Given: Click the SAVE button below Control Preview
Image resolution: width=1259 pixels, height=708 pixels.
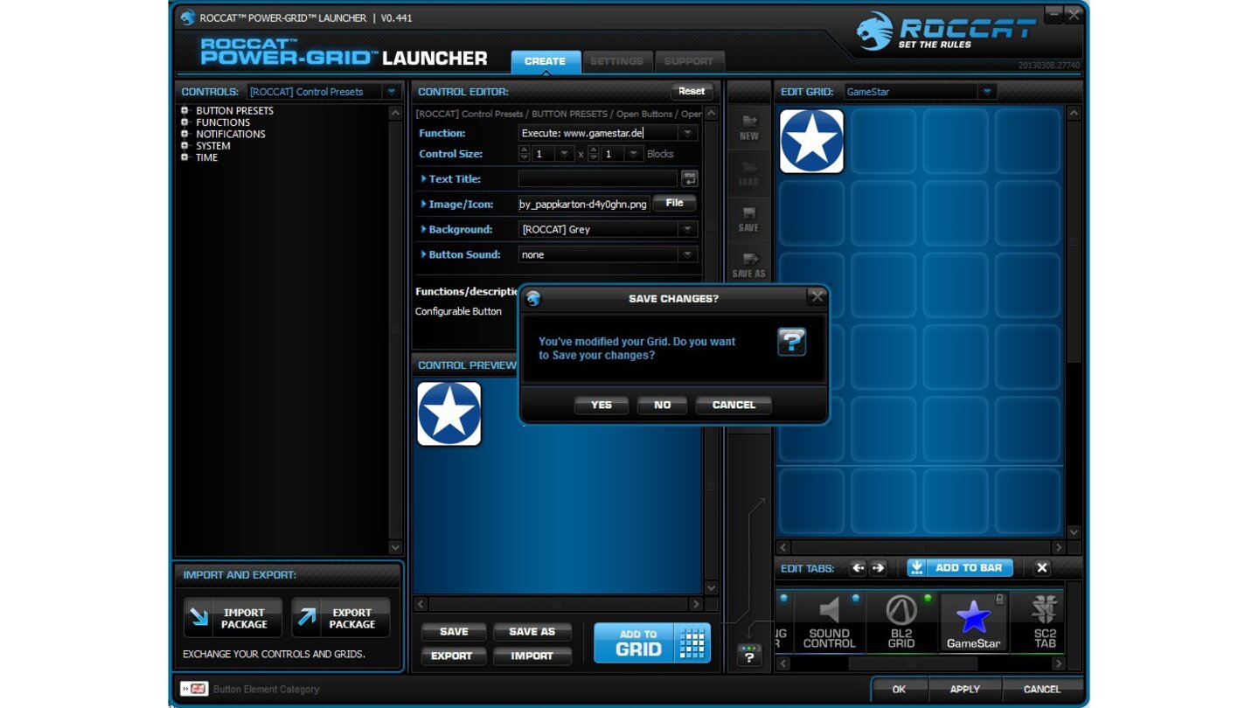Looking at the screenshot, I should click(x=454, y=632).
